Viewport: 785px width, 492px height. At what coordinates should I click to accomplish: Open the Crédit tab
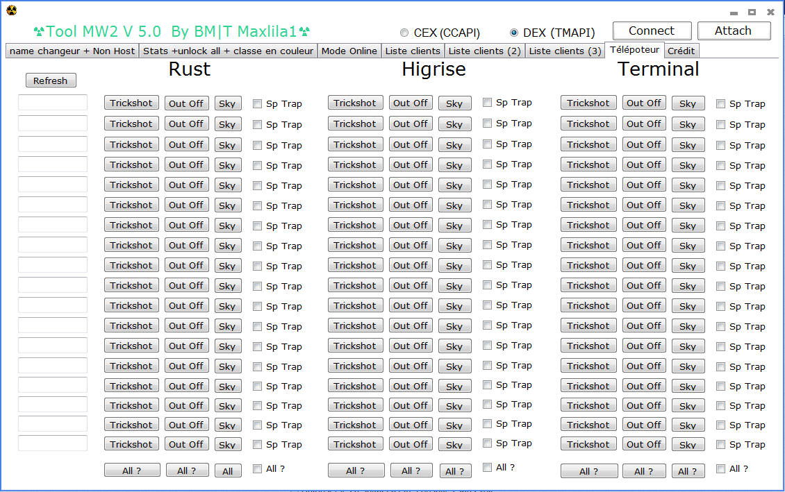coord(681,51)
